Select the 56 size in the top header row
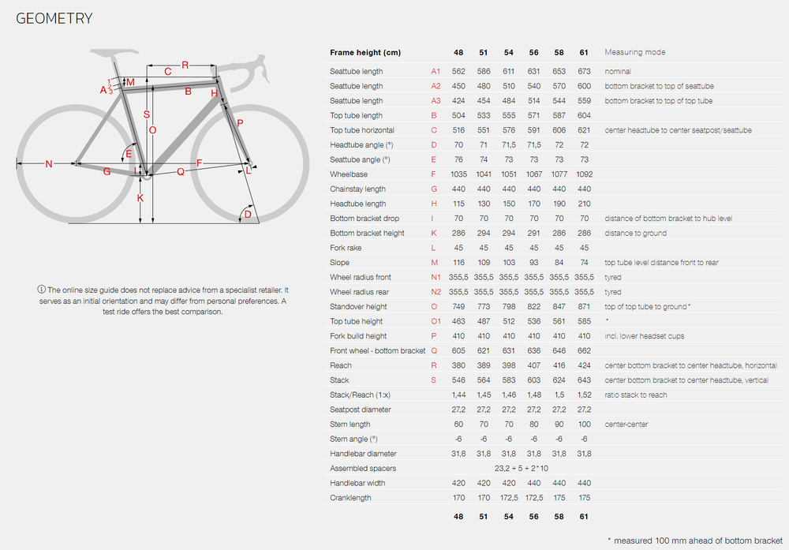789x550 pixels. 534,52
